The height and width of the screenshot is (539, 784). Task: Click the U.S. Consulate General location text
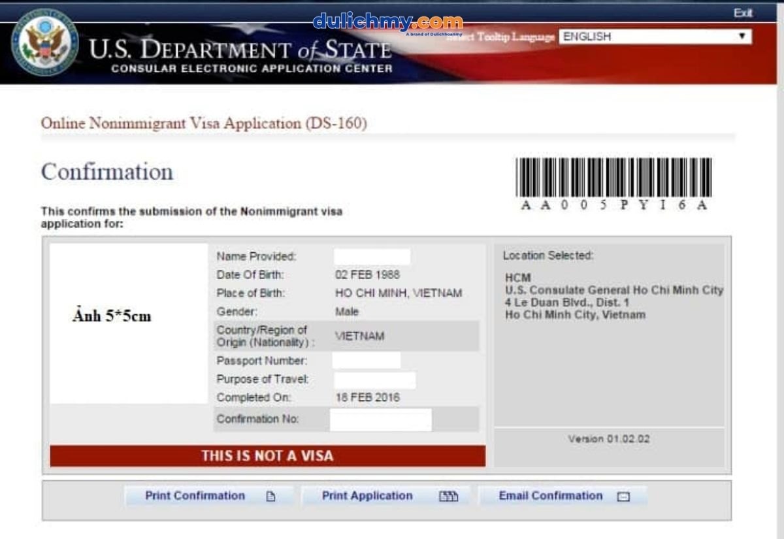click(613, 290)
